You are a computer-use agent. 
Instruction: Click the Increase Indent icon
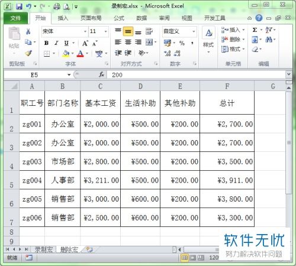coord(128,53)
